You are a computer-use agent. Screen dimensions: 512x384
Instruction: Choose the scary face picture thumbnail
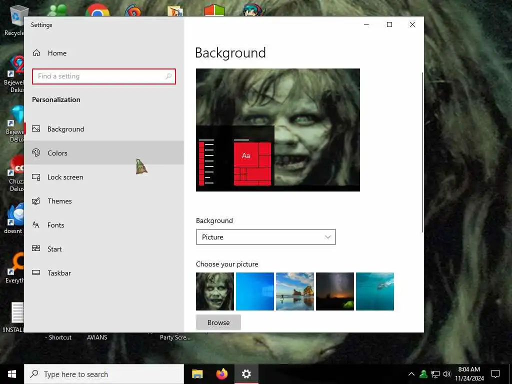215,291
